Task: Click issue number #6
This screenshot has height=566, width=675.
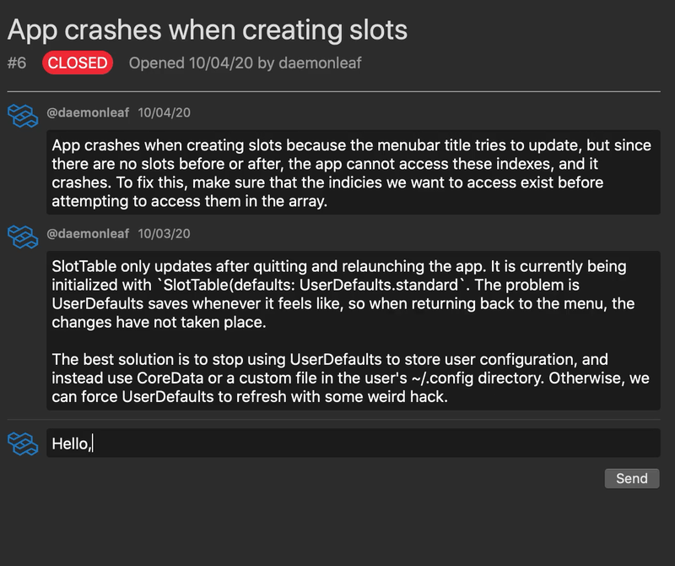Action: (17, 63)
